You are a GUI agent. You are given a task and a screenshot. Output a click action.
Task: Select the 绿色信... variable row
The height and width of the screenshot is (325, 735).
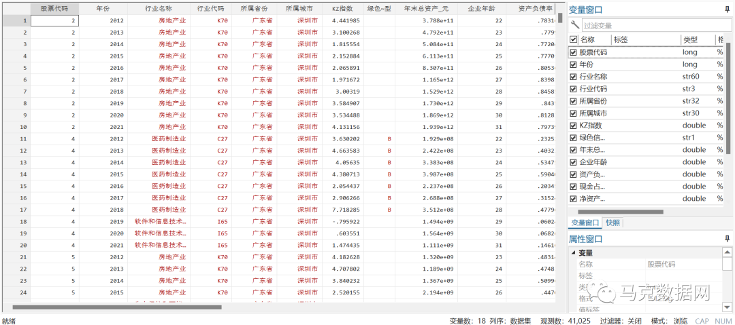(647, 138)
